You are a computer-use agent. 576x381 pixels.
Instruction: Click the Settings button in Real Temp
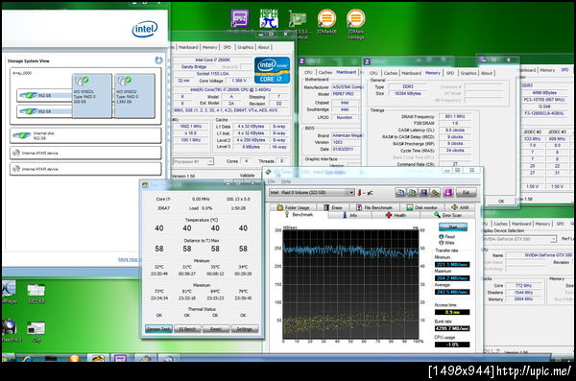[244, 329]
